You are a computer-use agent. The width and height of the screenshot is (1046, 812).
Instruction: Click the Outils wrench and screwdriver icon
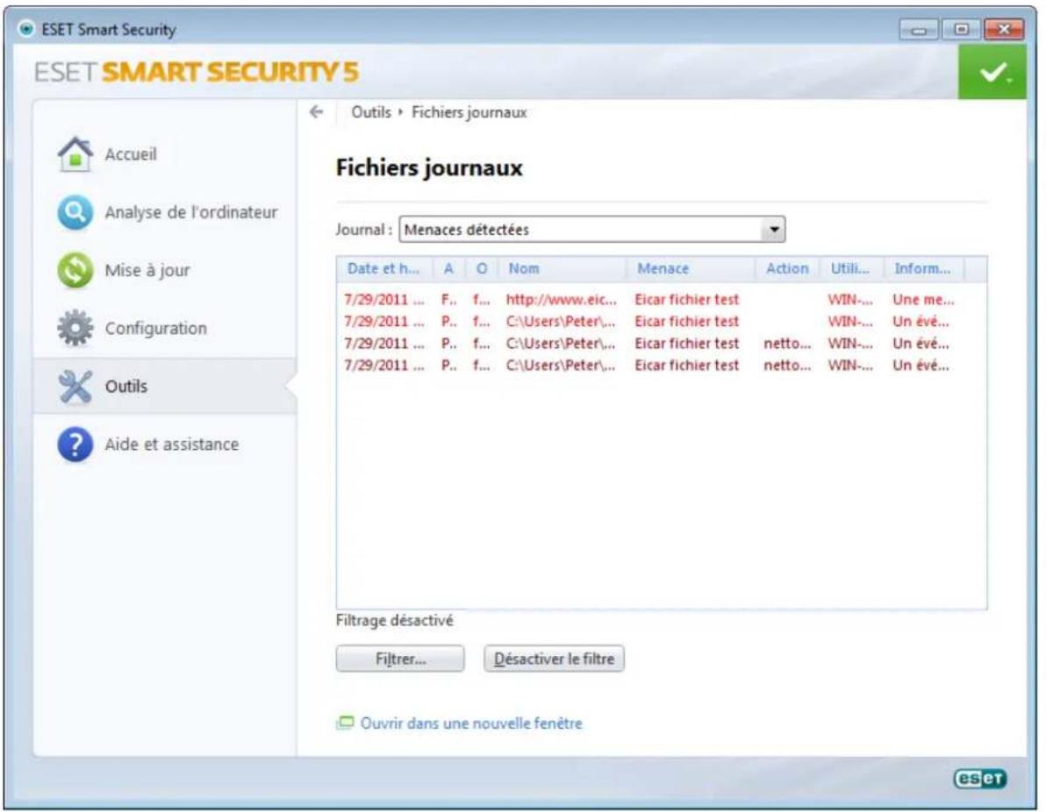pyautogui.click(x=75, y=387)
